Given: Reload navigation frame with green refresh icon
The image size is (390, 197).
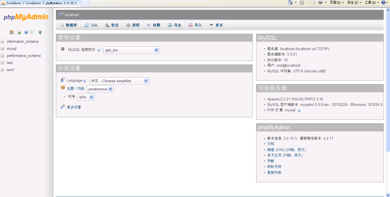Looking at the screenshot, I should point(40,32).
